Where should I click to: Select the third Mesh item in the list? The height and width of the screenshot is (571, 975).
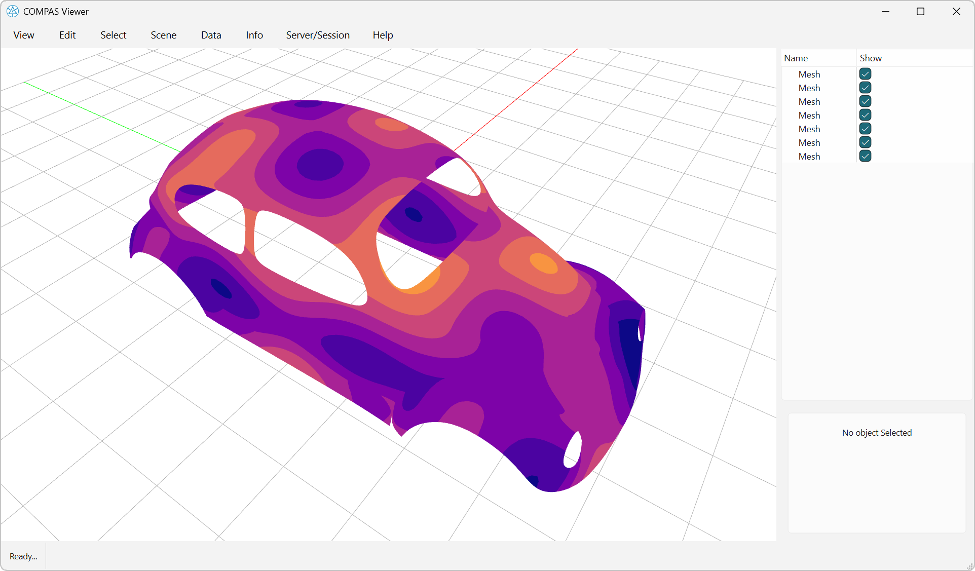point(809,101)
